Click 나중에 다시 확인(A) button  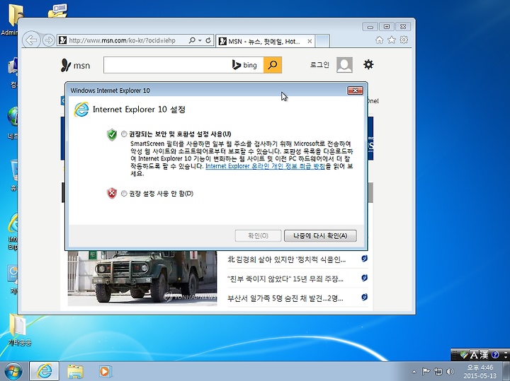[320, 235]
